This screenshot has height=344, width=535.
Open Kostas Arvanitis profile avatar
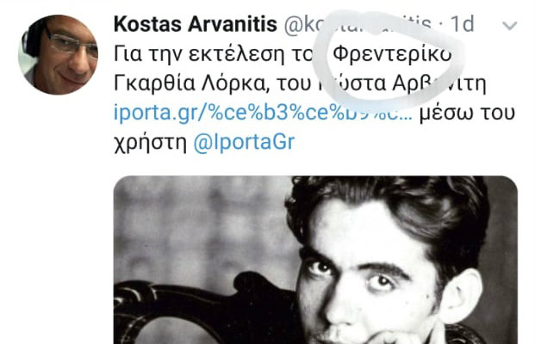click(58, 54)
